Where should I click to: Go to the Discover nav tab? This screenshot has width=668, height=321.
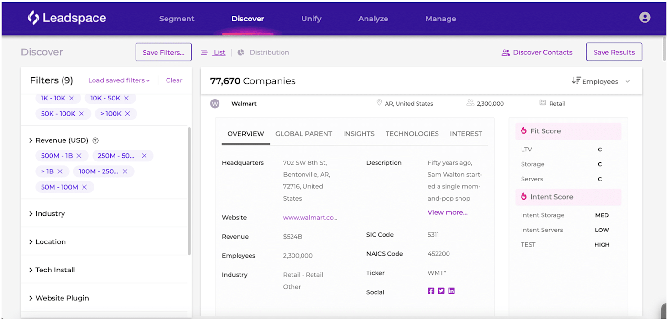tap(248, 19)
